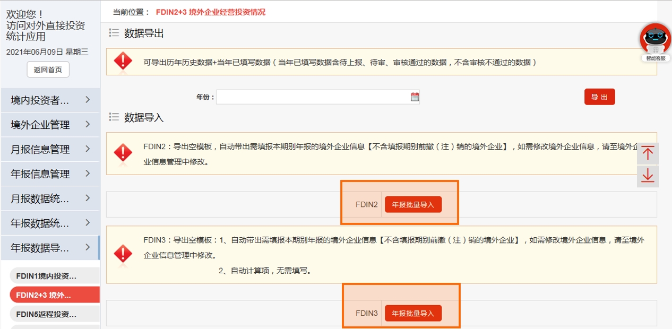This screenshot has width=672, height=329.
Task: Expand the 境内投资者 sidebar menu
Action: 50,100
